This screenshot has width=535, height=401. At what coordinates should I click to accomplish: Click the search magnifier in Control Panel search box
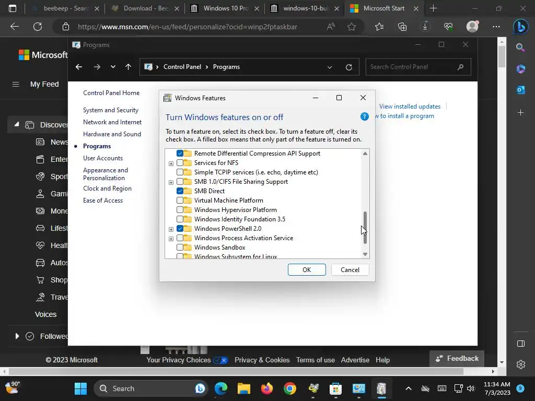[460, 67]
